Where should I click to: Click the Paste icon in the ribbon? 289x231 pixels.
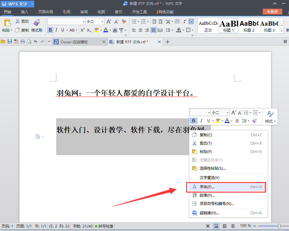(x=7, y=23)
